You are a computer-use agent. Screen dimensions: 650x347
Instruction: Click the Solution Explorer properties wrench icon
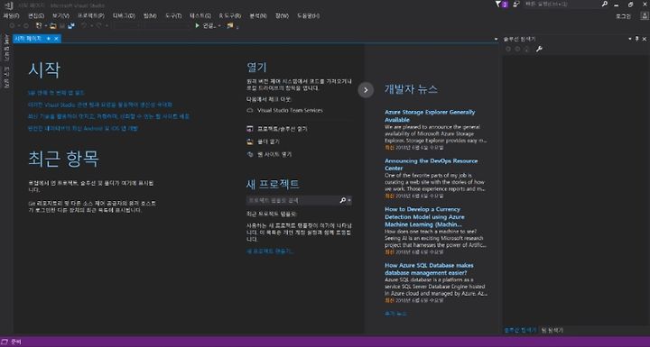pyautogui.click(x=539, y=49)
